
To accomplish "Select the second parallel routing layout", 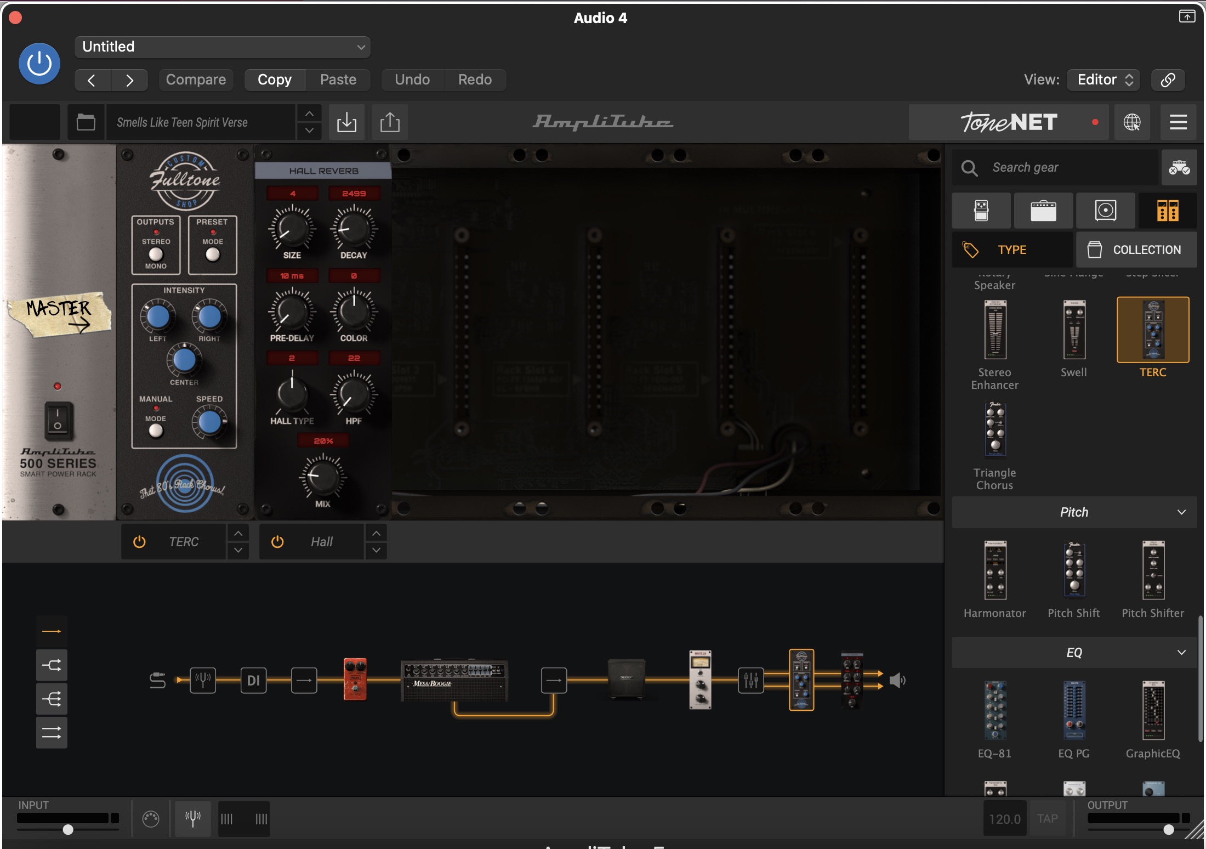I will coord(52,665).
